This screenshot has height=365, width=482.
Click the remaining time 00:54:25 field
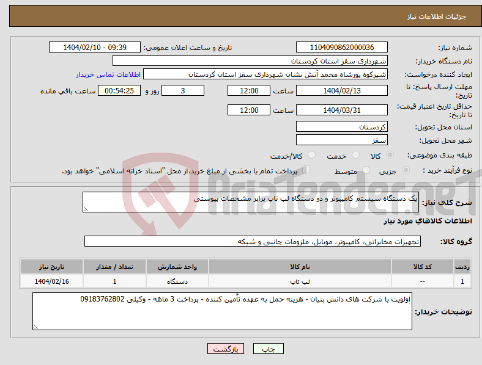coord(119,90)
